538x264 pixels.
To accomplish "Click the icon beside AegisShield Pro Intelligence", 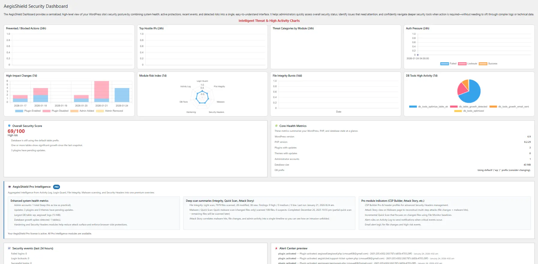I will pos(10,187).
